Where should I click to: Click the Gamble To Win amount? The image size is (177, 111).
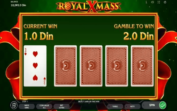pyautogui.click(x=139, y=36)
